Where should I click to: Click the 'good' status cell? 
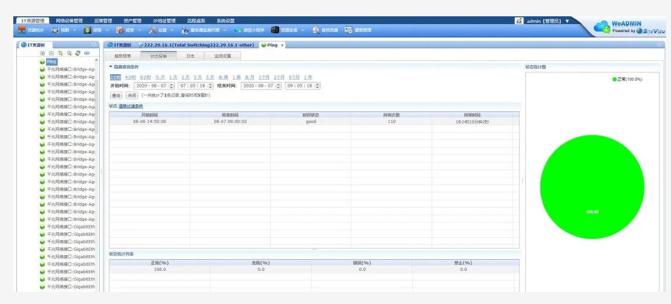[x=311, y=122]
